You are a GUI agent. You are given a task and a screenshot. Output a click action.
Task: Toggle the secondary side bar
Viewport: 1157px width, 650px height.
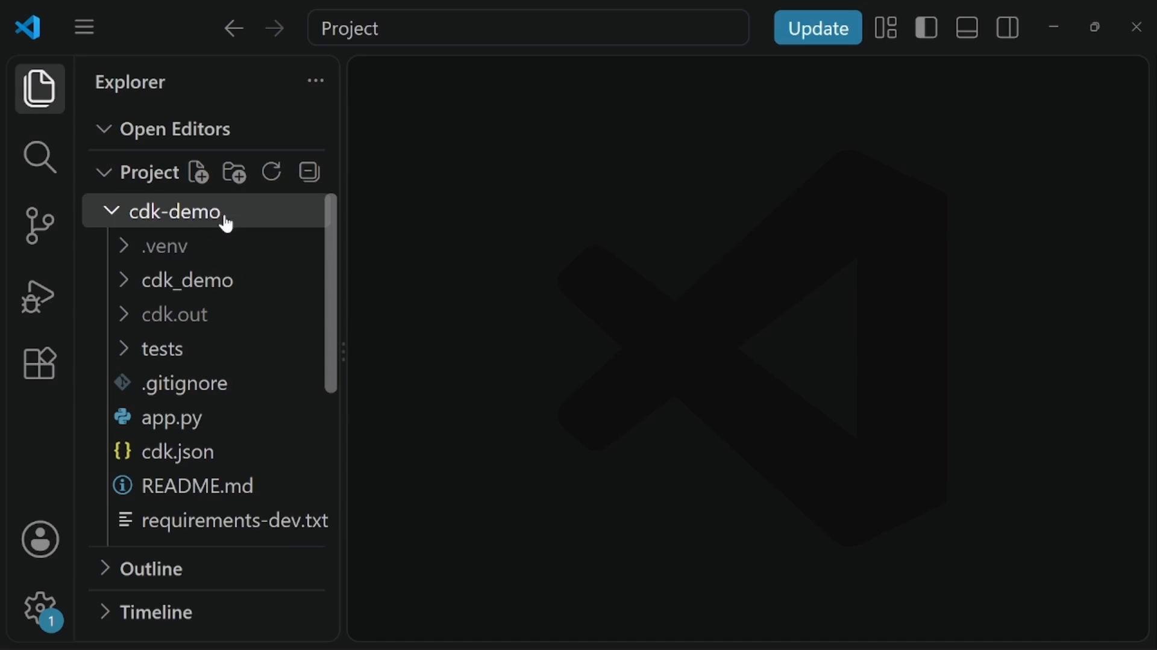pos(1008,28)
